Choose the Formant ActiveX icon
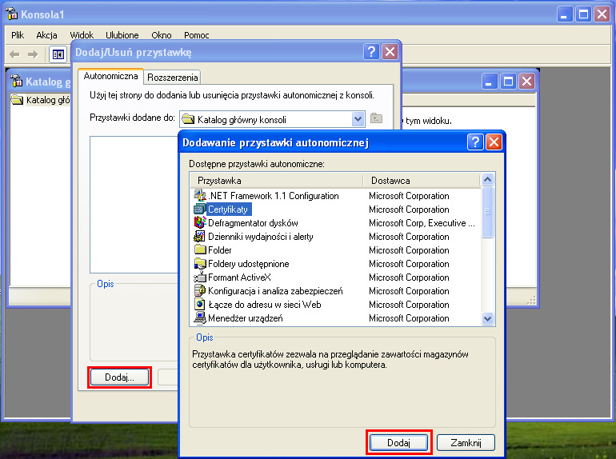 click(x=199, y=277)
